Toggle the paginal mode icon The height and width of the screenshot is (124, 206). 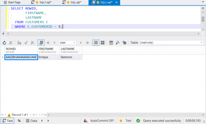pos(41,42)
